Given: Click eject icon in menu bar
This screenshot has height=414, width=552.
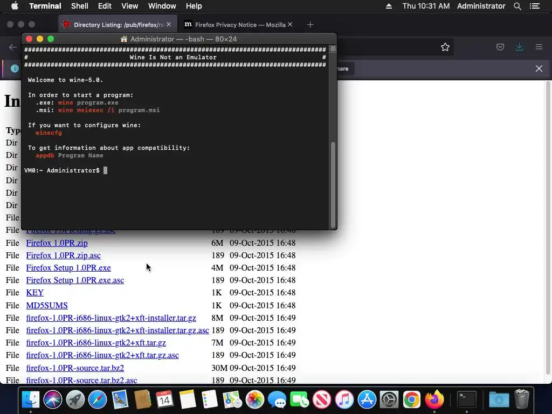Looking at the screenshot, I should click(389, 6).
